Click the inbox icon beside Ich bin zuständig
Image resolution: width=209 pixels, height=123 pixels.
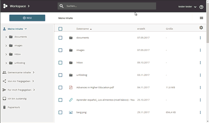[4, 99]
